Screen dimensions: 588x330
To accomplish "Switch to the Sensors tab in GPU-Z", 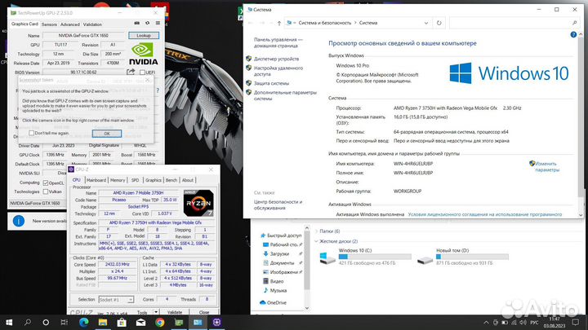I will [49, 24].
